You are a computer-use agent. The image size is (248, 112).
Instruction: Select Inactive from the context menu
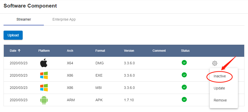220,76
